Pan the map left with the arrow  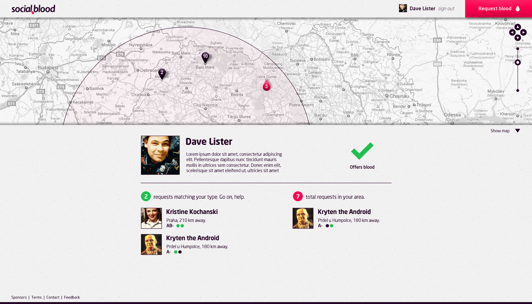tap(512, 32)
